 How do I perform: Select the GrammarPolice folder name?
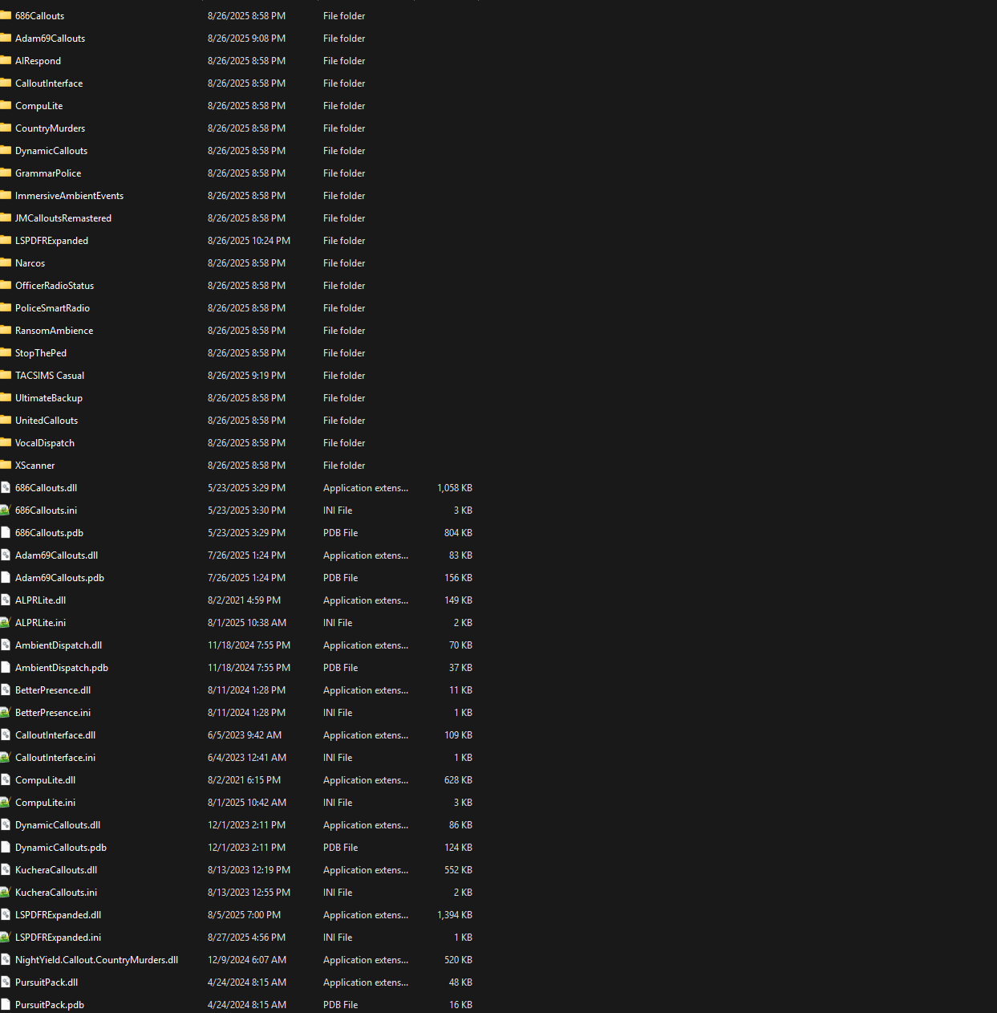[48, 173]
